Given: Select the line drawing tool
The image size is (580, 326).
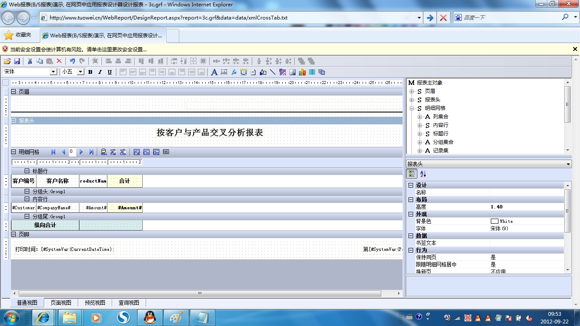Looking at the screenshot, I should (x=273, y=72).
